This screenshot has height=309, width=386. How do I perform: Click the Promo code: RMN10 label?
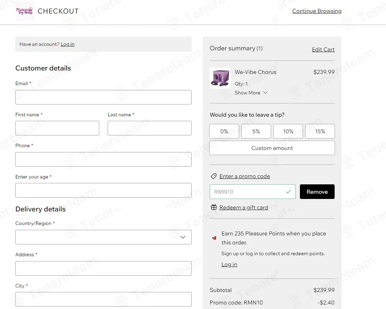pos(236,303)
